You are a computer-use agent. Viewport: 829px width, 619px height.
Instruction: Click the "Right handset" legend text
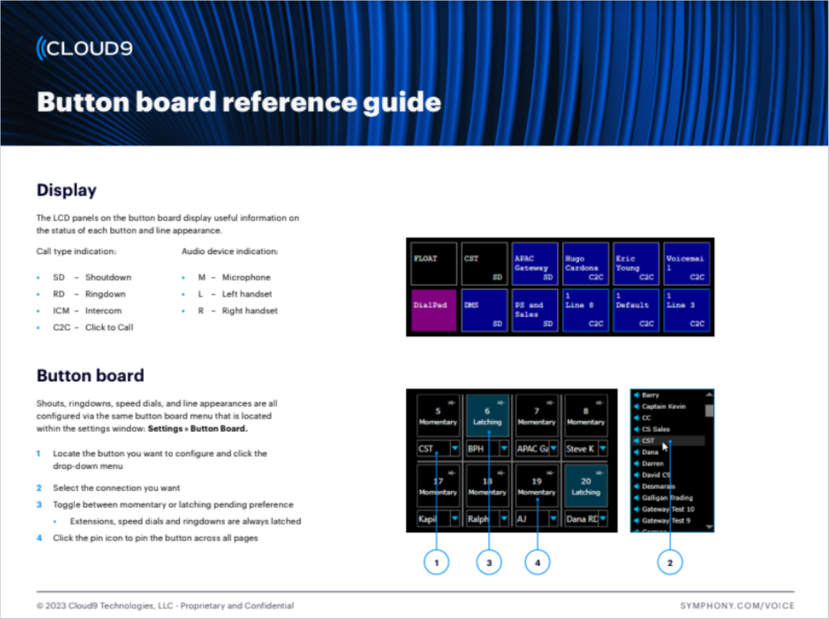pyautogui.click(x=250, y=311)
